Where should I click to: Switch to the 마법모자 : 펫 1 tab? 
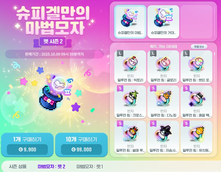coord(90,167)
